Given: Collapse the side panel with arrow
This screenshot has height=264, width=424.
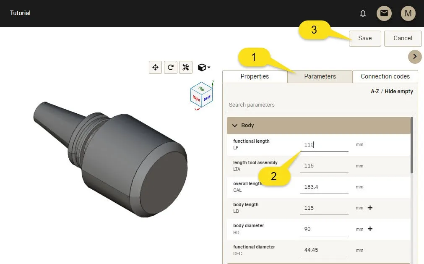Looking at the screenshot, I should [414, 57].
